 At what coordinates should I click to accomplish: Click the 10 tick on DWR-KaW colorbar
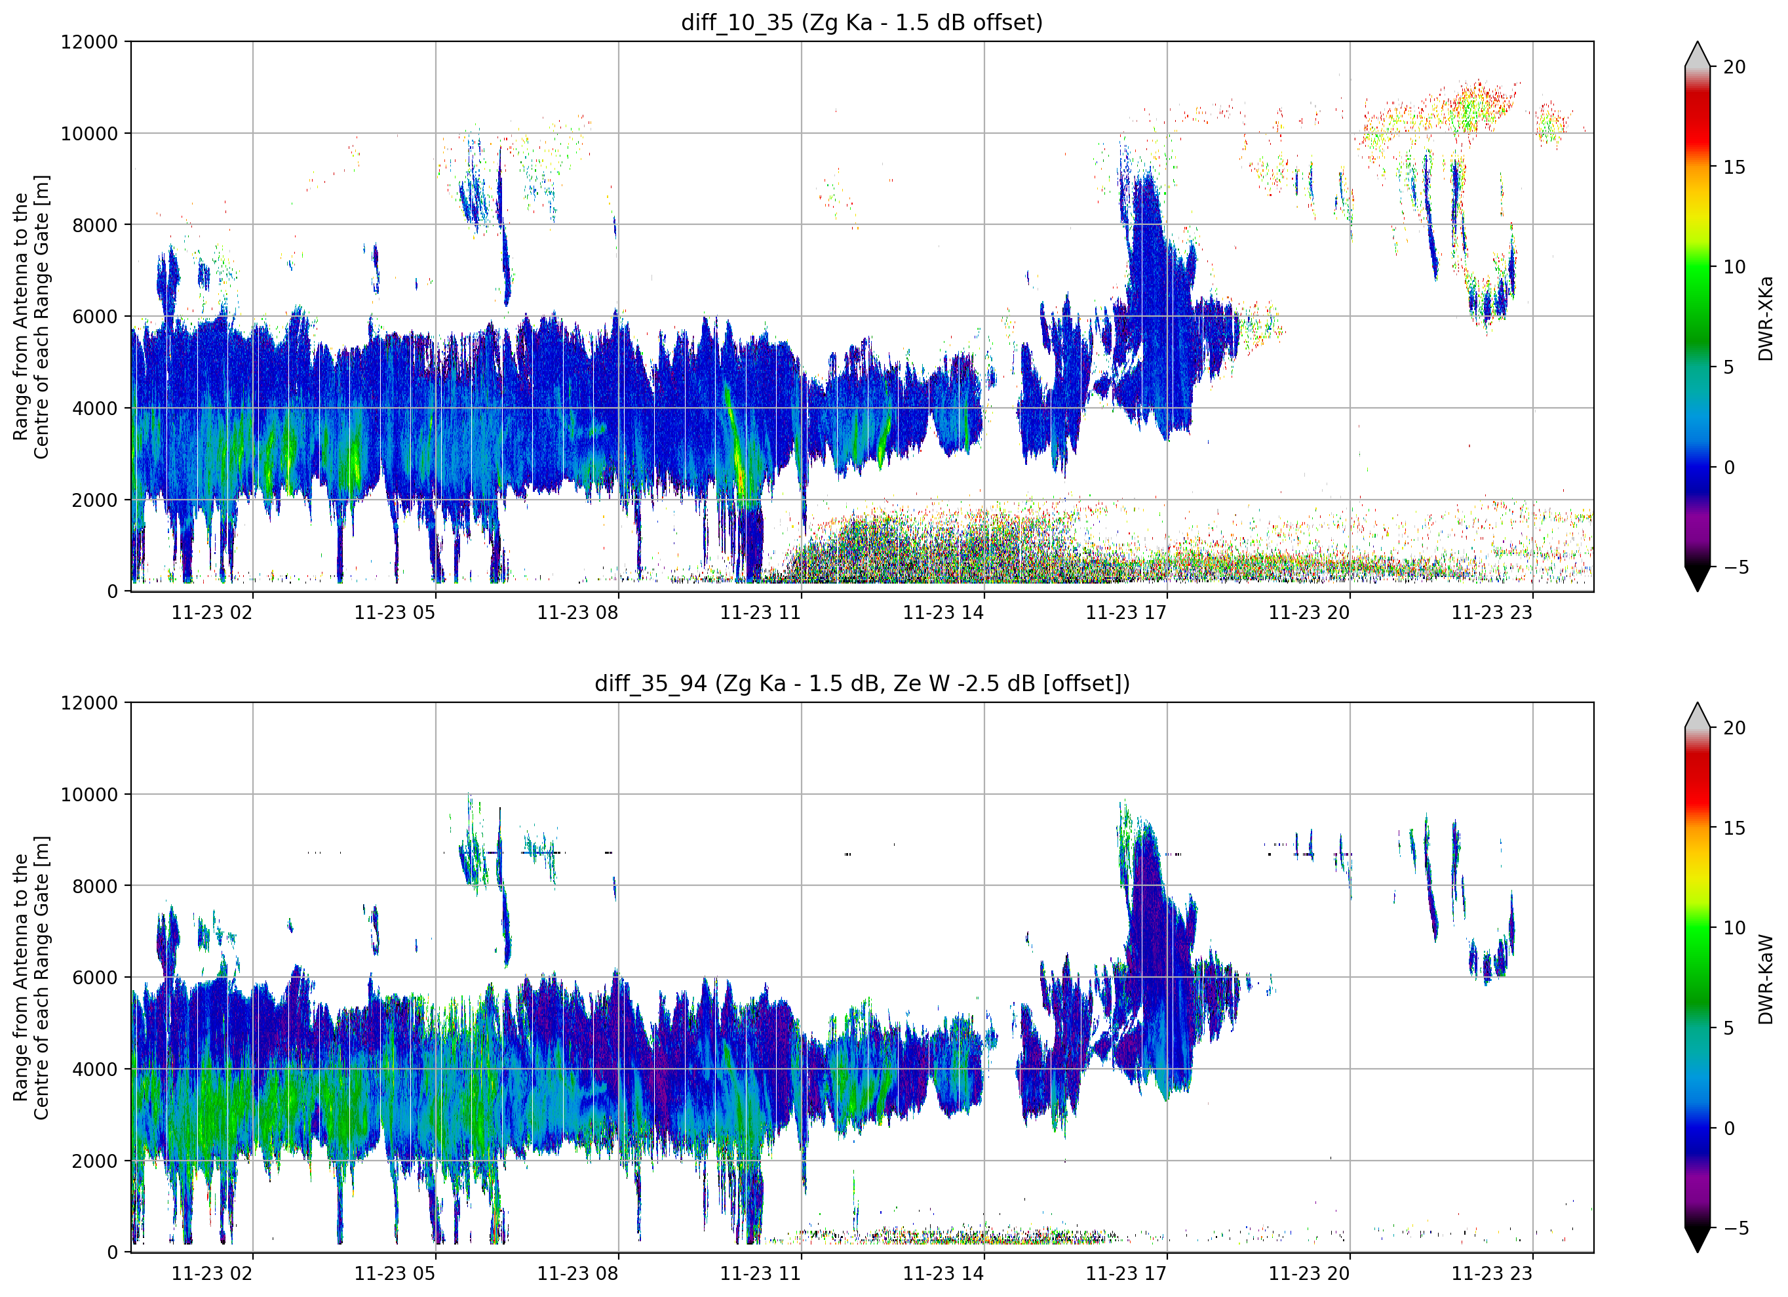coord(1734,928)
